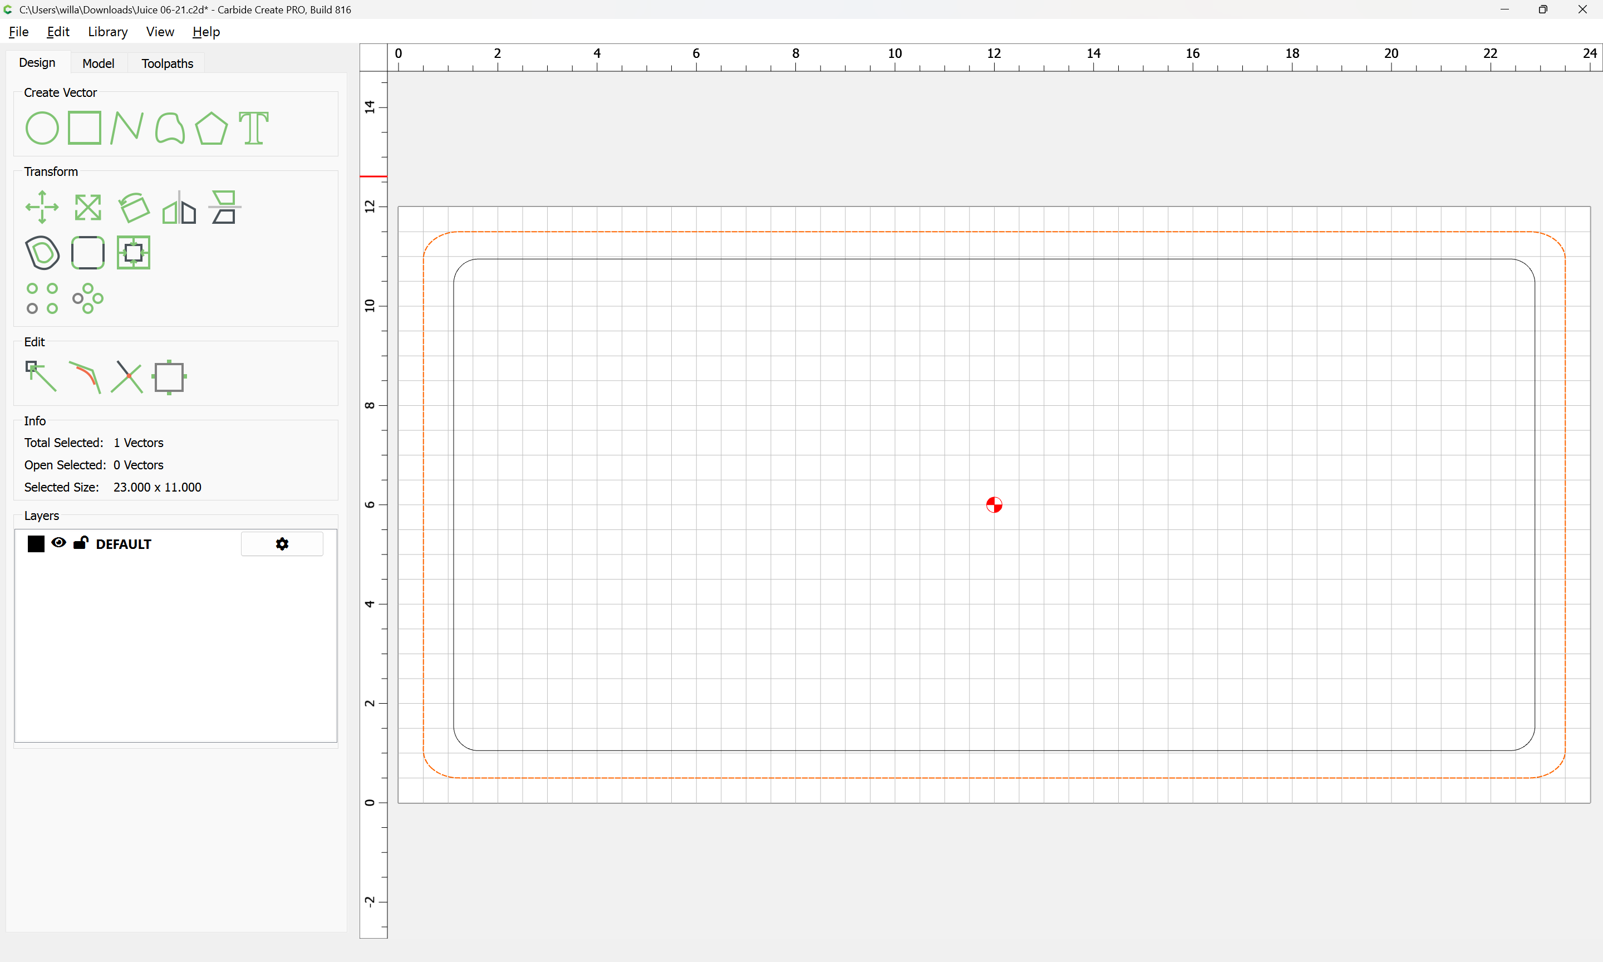The width and height of the screenshot is (1603, 962).
Task: Open the Circular Array tool
Action: click(87, 298)
